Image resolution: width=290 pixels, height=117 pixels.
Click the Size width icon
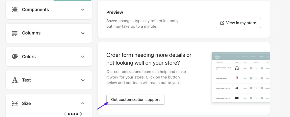15,103
